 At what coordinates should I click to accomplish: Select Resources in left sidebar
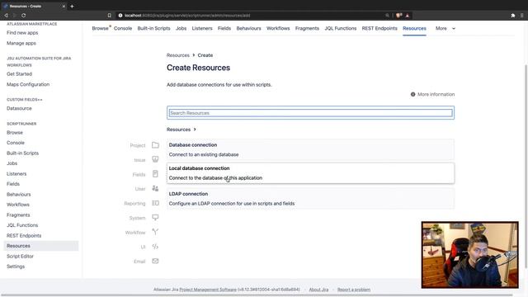tap(41, 246)
